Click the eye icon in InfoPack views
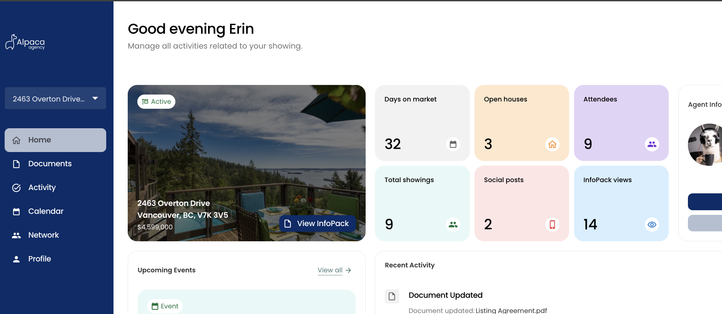 652,225
